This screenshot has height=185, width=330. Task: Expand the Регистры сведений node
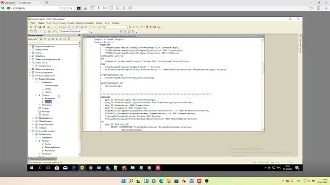[30, 72]
